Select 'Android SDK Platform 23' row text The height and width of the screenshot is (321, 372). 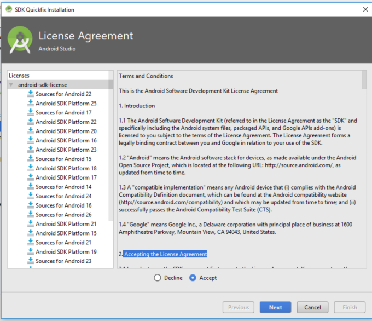[66, 150]
